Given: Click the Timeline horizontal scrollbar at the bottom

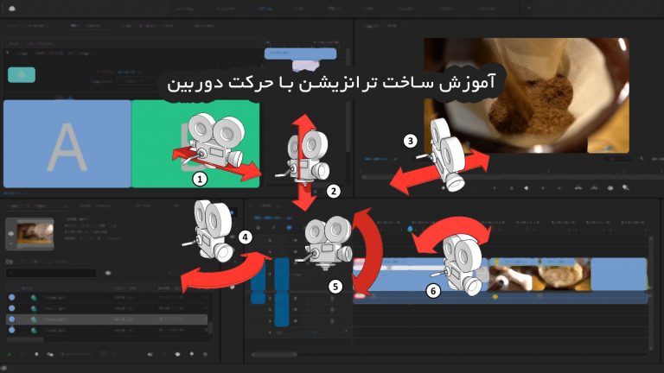Looking at the screenshot, I should [x=274, y=354].
